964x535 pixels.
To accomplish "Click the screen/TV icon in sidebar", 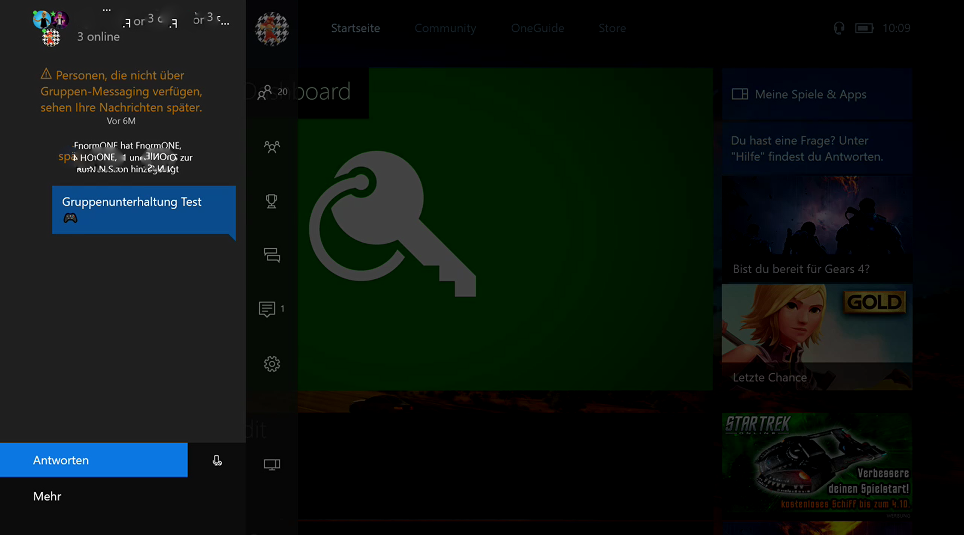I will pyautogui.click(x=272, y=464).
